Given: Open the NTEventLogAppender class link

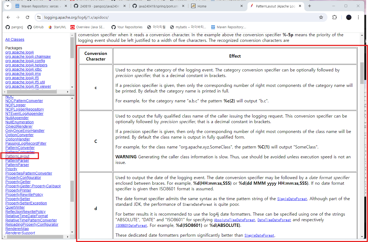Looking at the screenshot, I should pos(24,114).
